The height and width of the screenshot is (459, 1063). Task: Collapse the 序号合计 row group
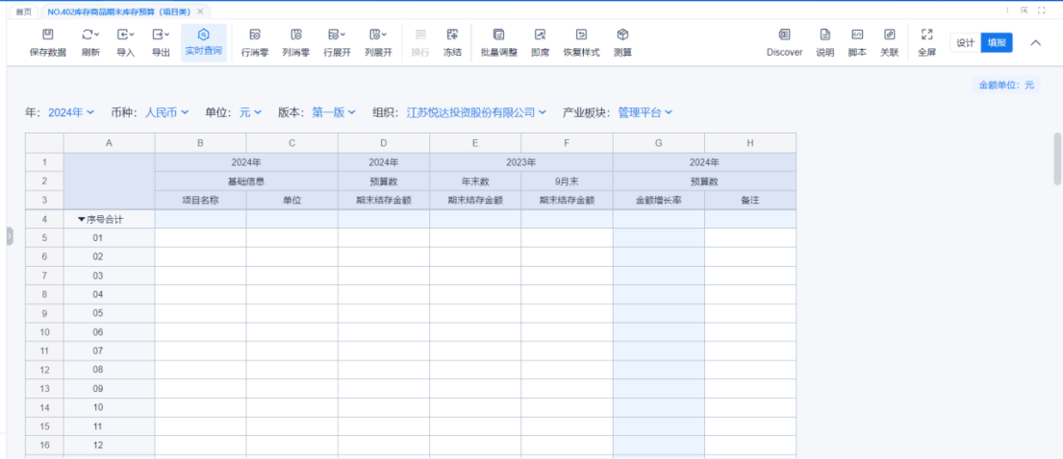point(82,219)
